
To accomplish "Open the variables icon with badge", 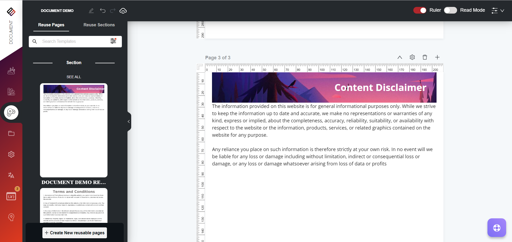I will (x=11, y=196).
